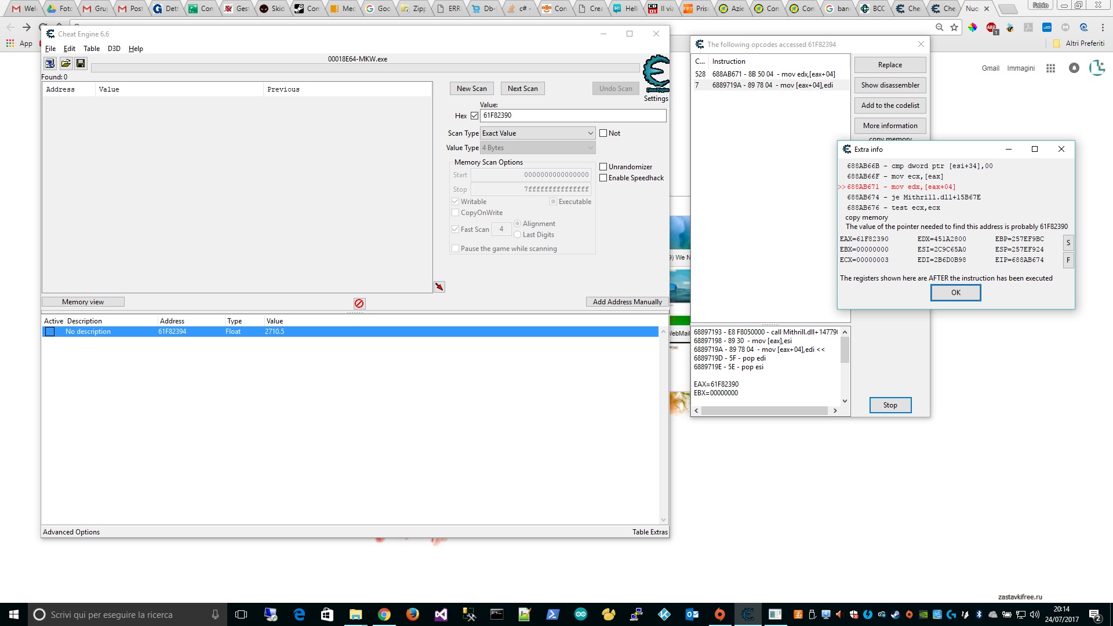Viewport: 1113px width, 626px height.
Task: Click the Show disassembler button
Action: [890, 85]
